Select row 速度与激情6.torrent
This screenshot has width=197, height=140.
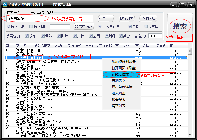tap(96, 65)
